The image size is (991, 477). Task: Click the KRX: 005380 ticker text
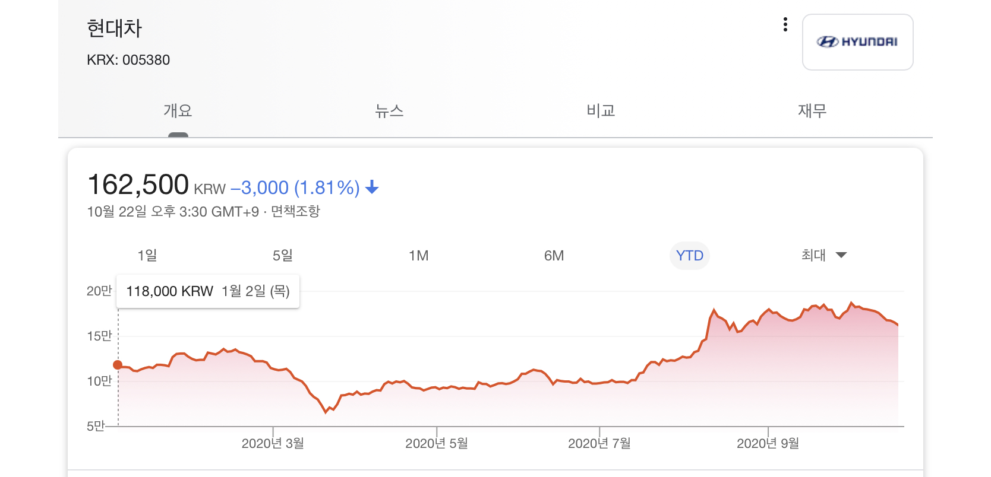pos(128,60)
